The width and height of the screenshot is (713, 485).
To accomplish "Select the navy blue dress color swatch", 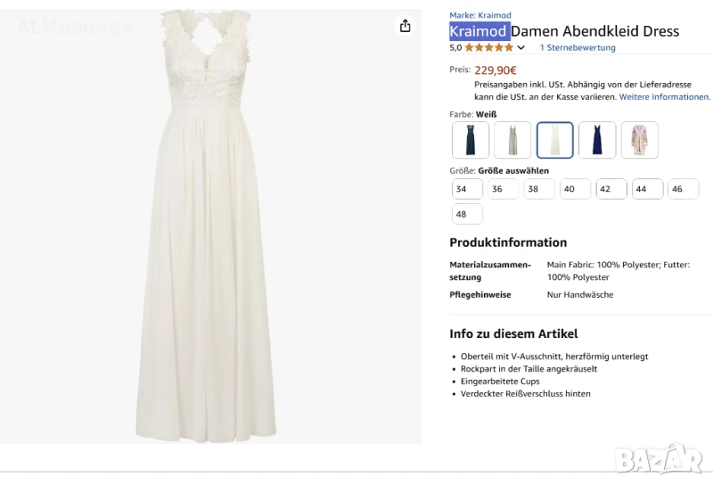I will click(x=597, y=140).
